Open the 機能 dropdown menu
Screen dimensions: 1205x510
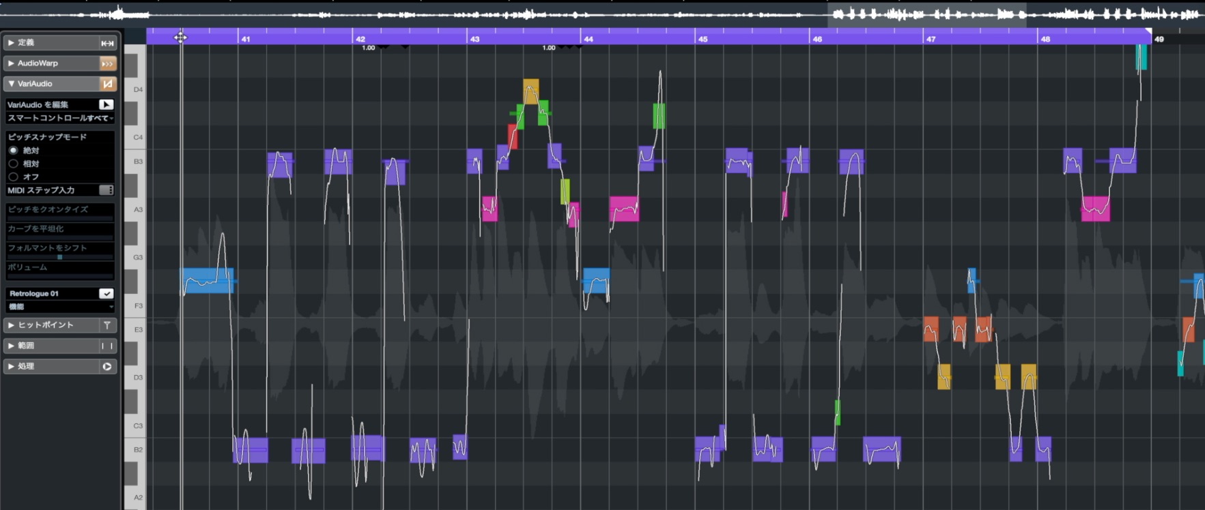tap(60, 307)
